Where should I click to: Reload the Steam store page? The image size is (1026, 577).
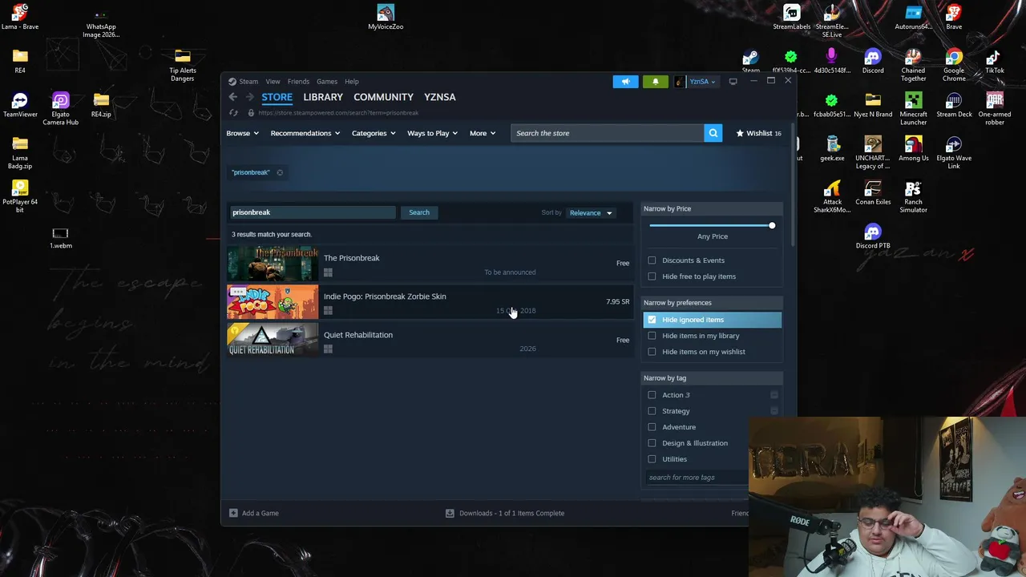click(233, 113)
